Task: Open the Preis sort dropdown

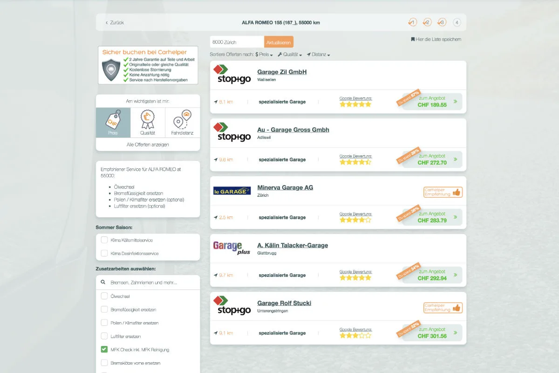Action: pyautogui.click(x=264, y=55)
